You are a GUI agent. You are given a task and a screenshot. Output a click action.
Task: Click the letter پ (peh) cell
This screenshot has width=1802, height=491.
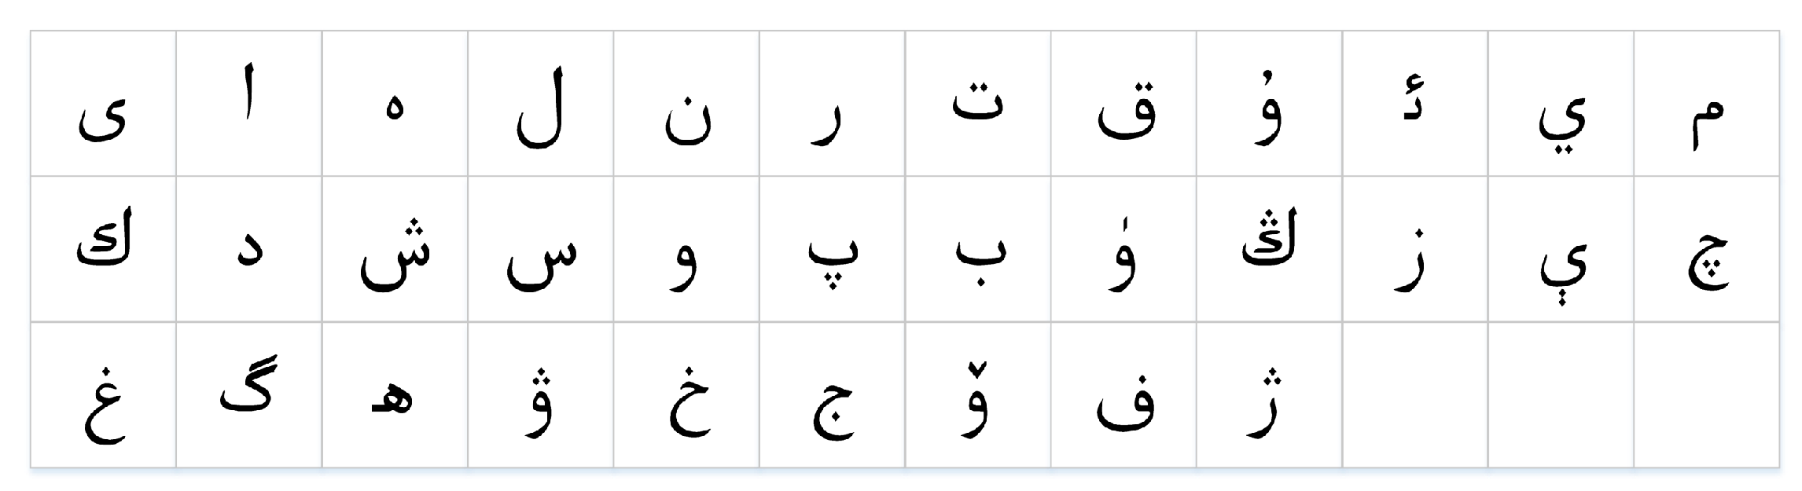(832, 249)
